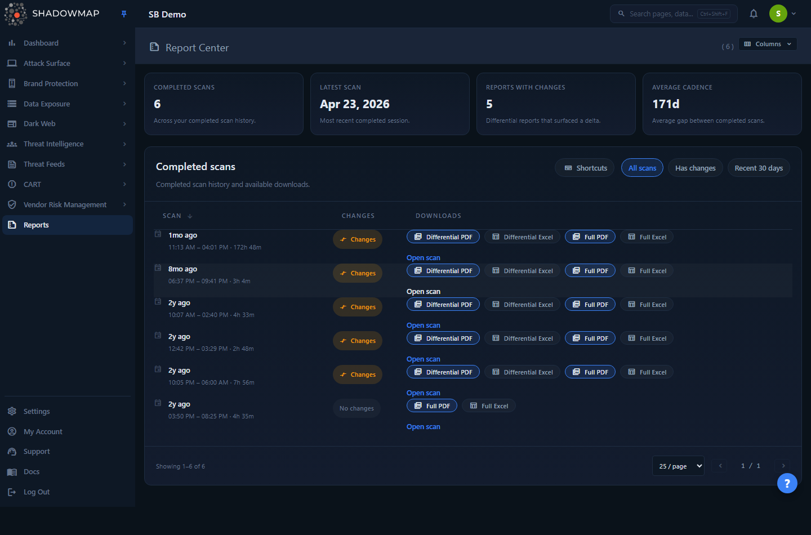The image size is (811, 535).
Task: Select the All scans filter
Action: click(x=642, y=168)
